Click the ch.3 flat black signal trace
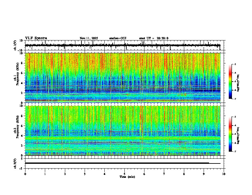 122,163
